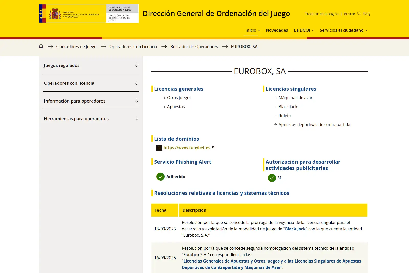Click the green check icon next to Sí
Image resolution: width=409 pixels, height=273 pixels.
click(272, 178)
